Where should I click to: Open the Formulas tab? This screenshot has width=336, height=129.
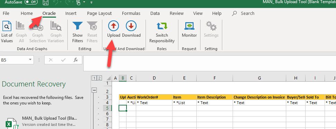coord(131,13)
